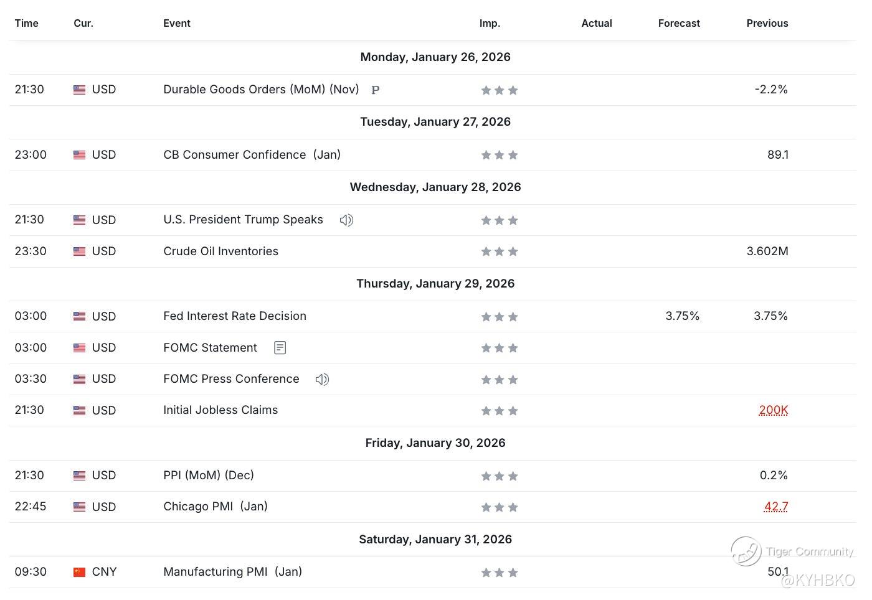Open the FOMC Statement document icon
Viewport: 872px width, 600px height.
tap(280, 348)
